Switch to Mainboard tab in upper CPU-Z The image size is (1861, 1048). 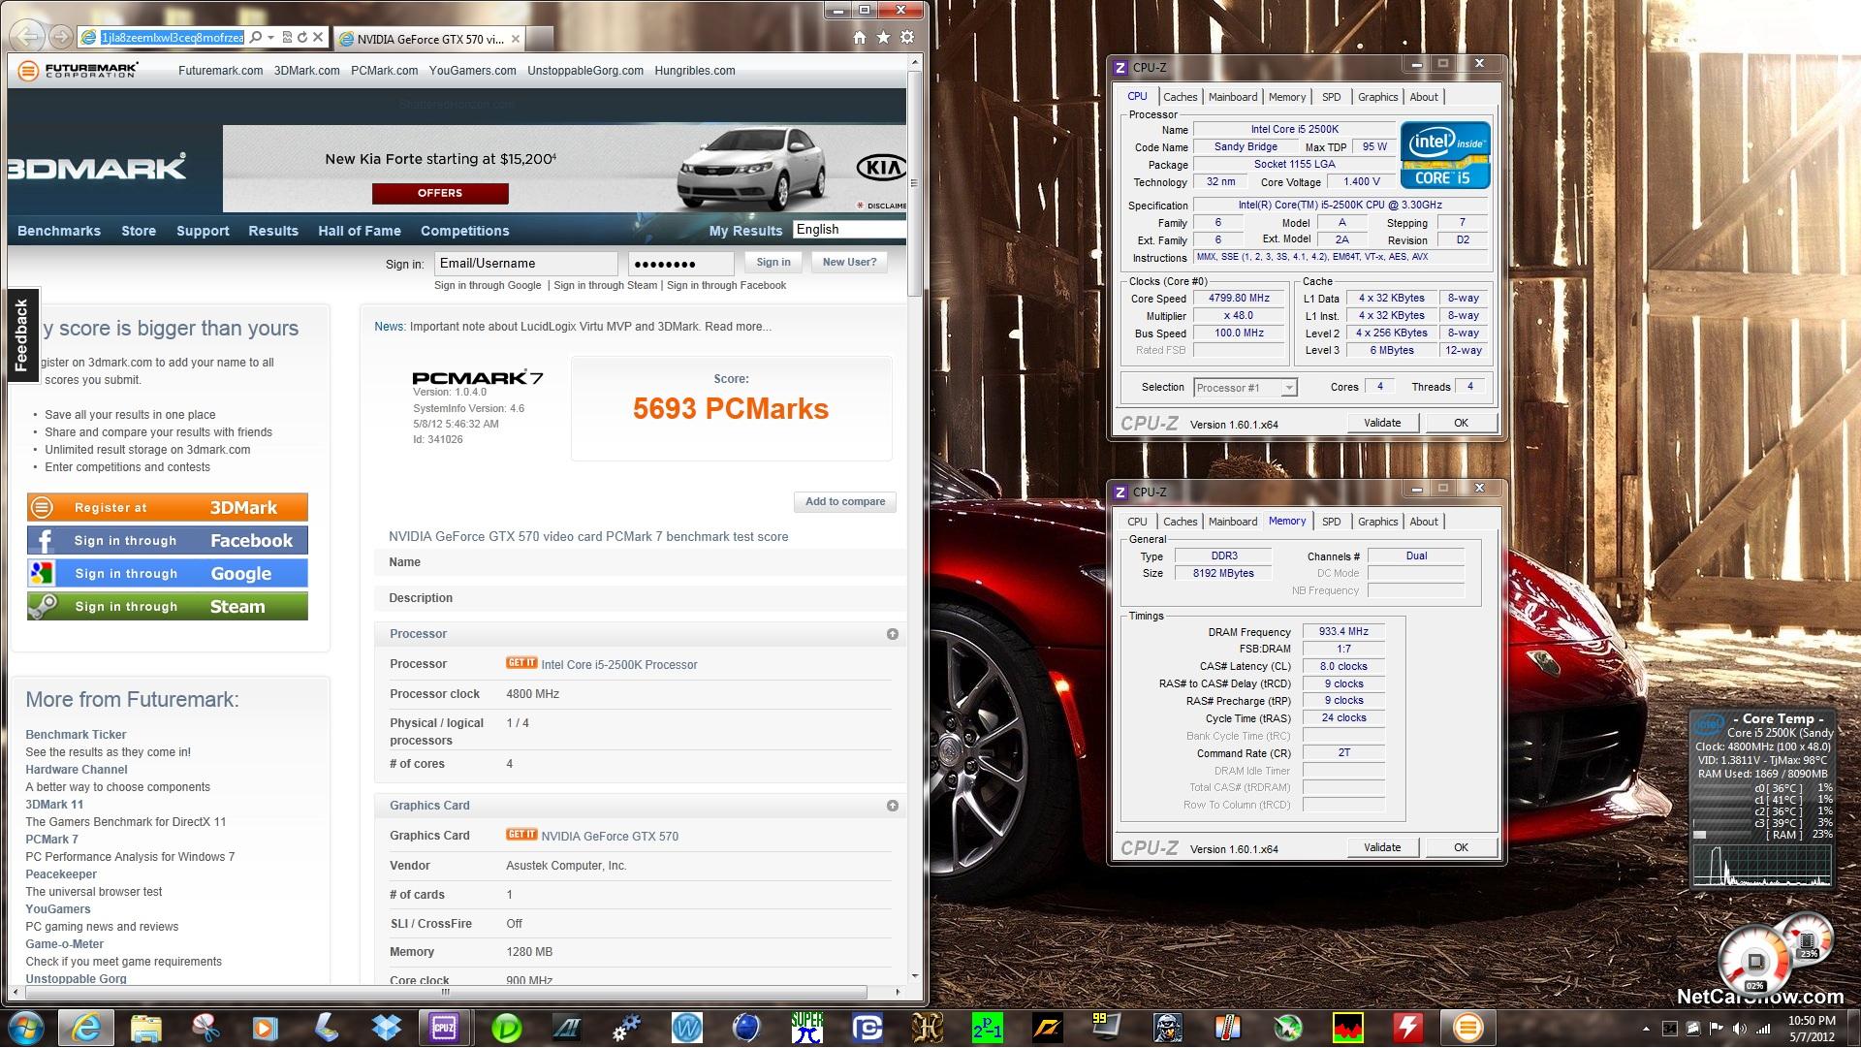click(1233, 97)
